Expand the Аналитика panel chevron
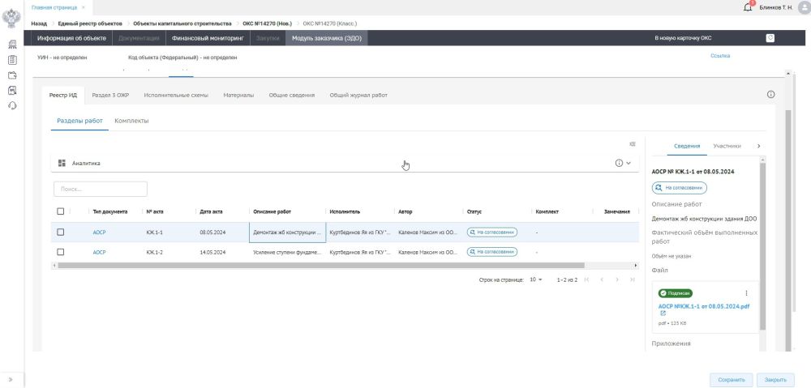 [628, 163]
